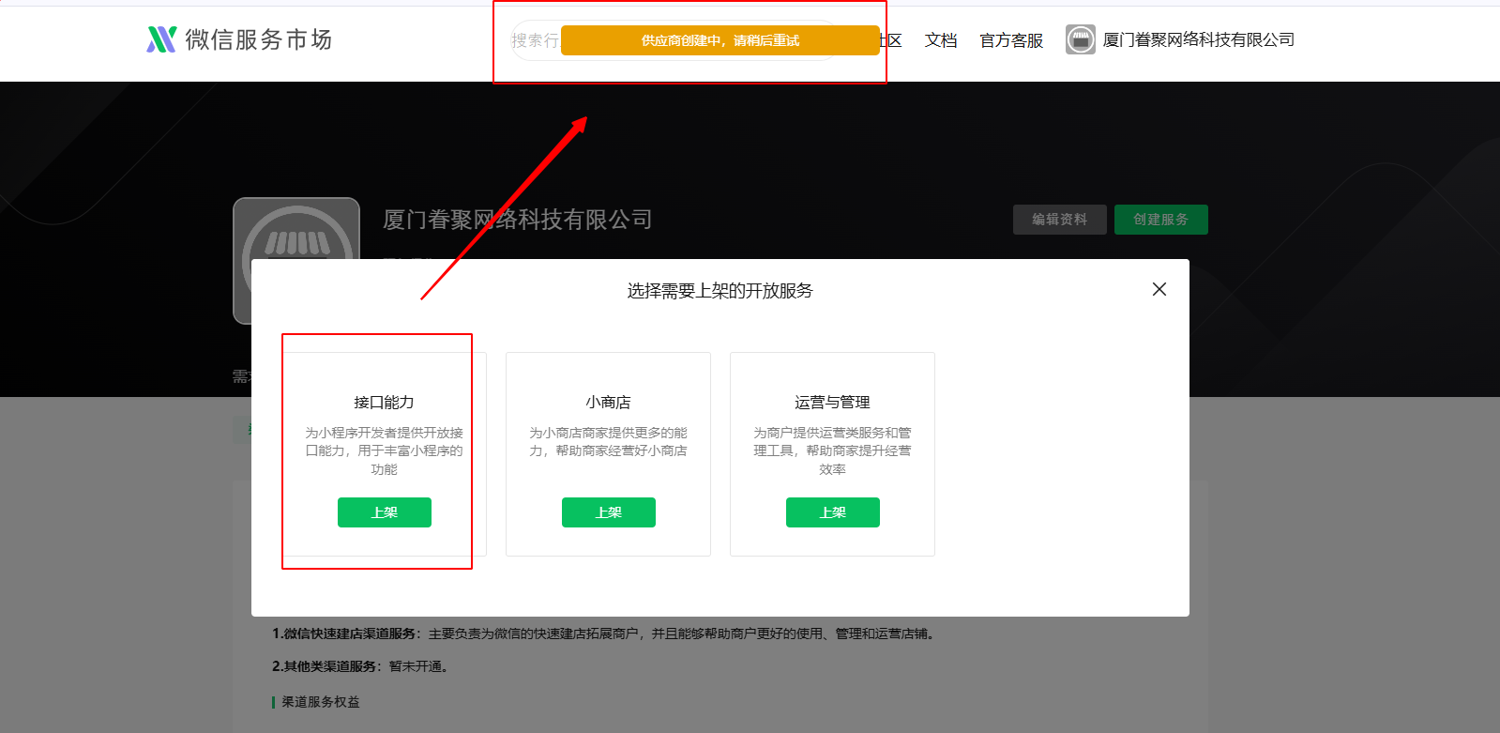Click the 微信服务市场 logo icon
The image size is (1500, 733).
pyautogui.click(x=161, y=39)
